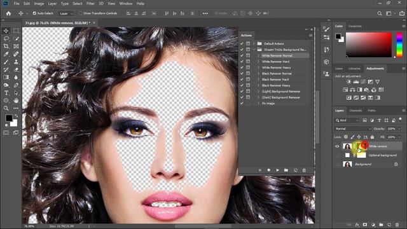The height and width of the screenshot is (229, 407).
Task: Open the Filter menu
Action: 90,4
